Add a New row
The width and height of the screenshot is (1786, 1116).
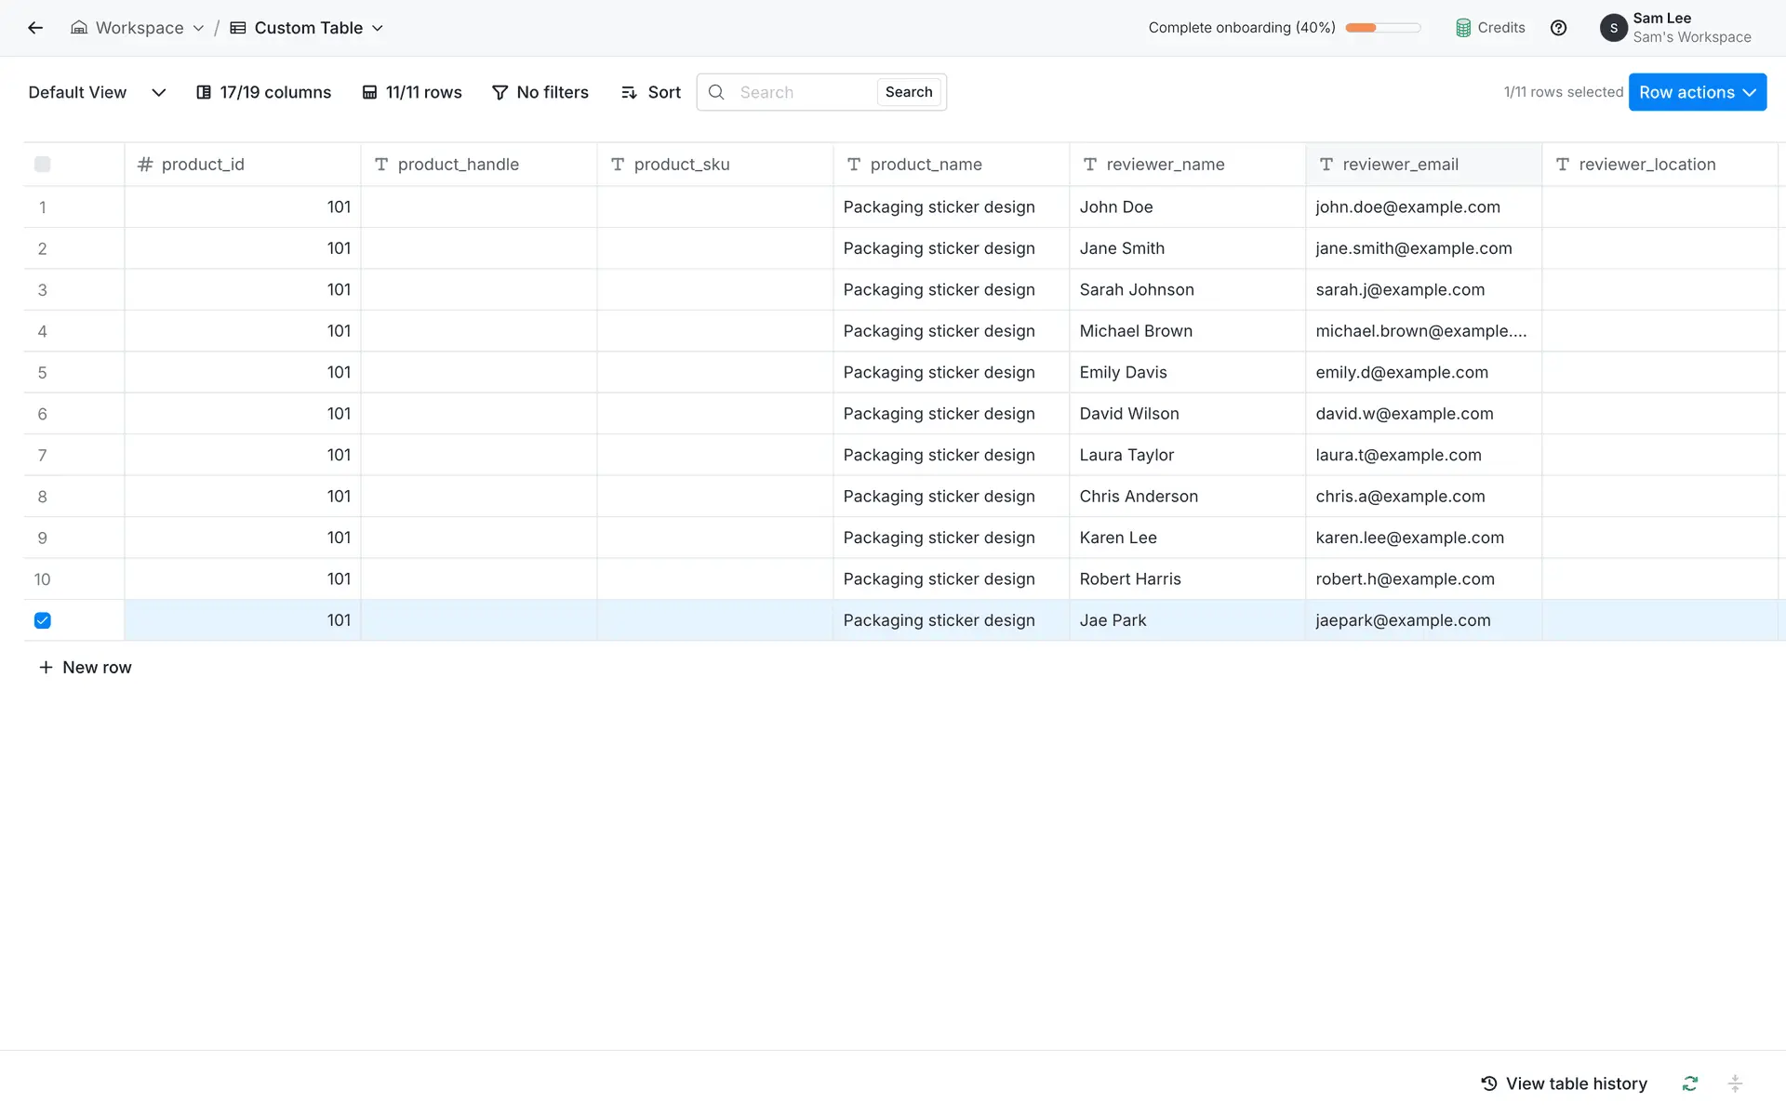[x=85, y=668]
